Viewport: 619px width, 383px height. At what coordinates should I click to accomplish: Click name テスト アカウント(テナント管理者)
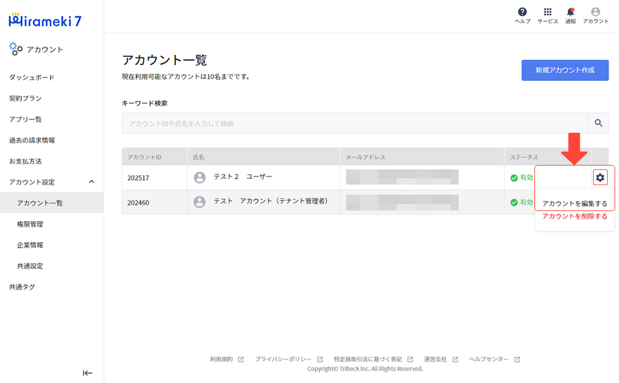coord(271,201)
